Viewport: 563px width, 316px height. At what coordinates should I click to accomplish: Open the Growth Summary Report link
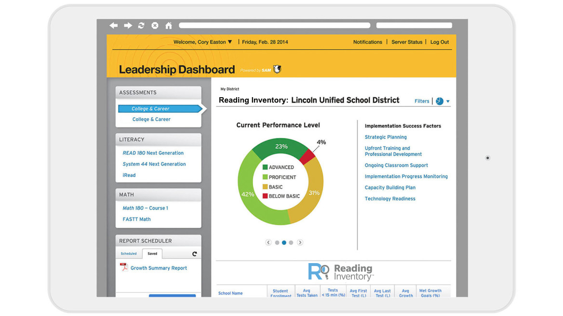pyautogui.click(x=159, y=267)
